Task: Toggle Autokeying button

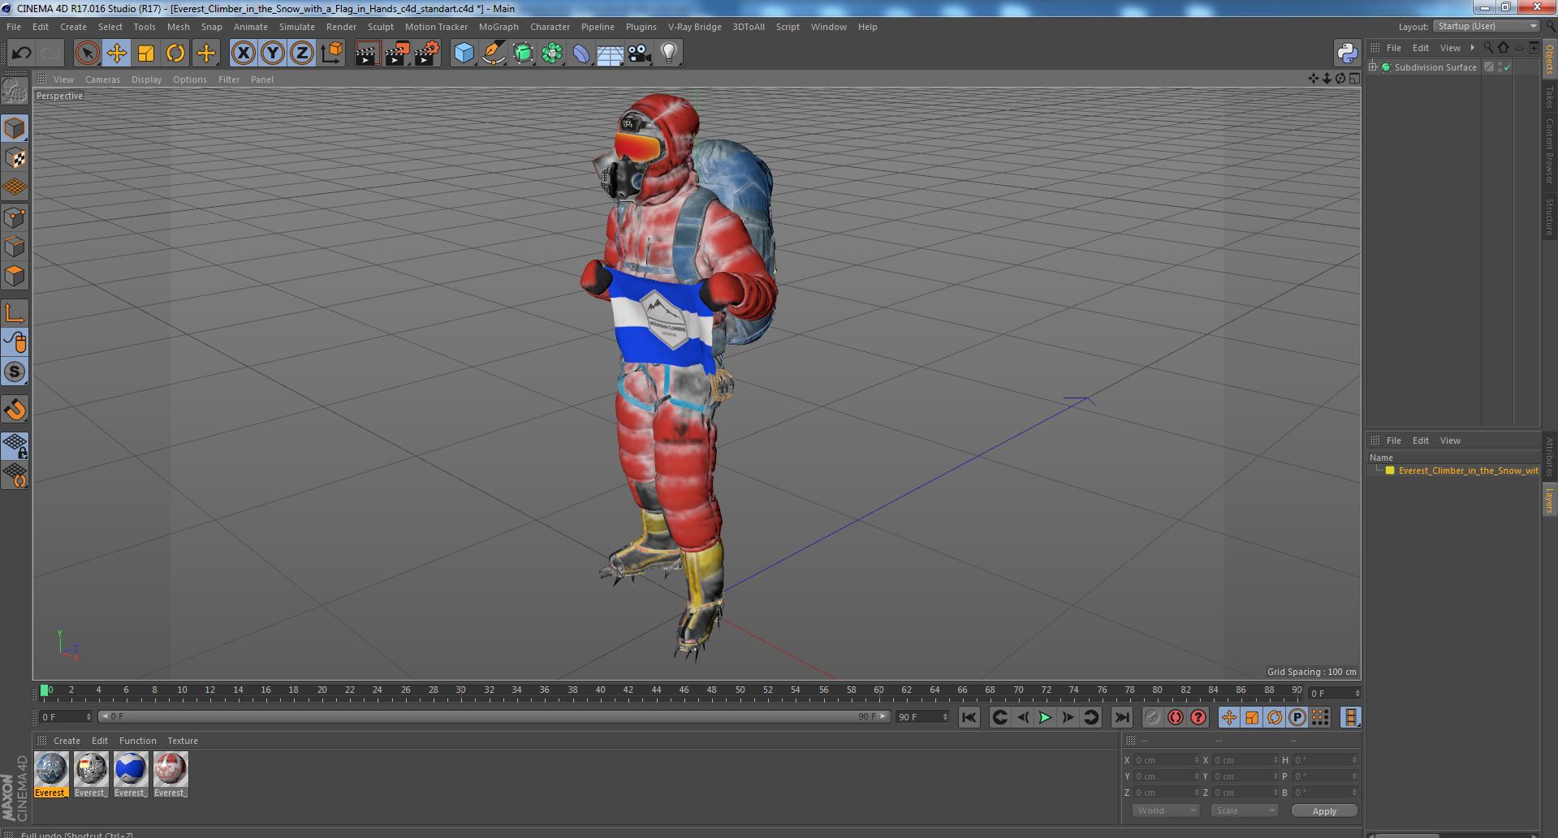Action: (x=1175, y=717)
